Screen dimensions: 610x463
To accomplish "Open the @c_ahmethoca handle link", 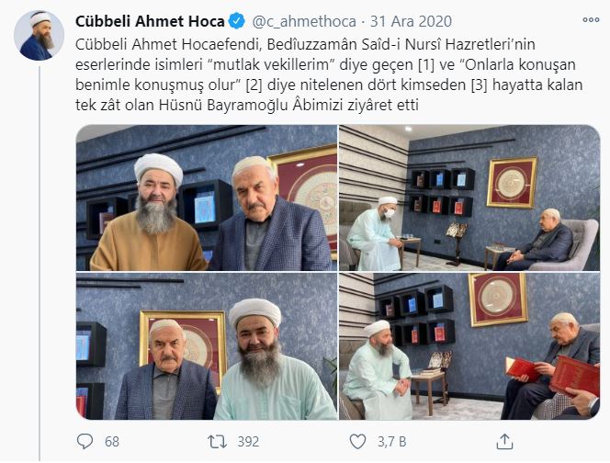I will 304,21.
